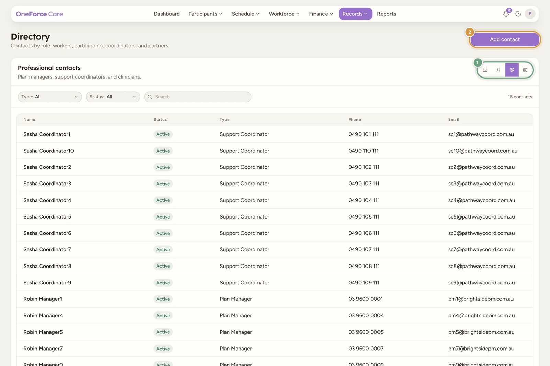Open the profile avatar labeled P

530,14
